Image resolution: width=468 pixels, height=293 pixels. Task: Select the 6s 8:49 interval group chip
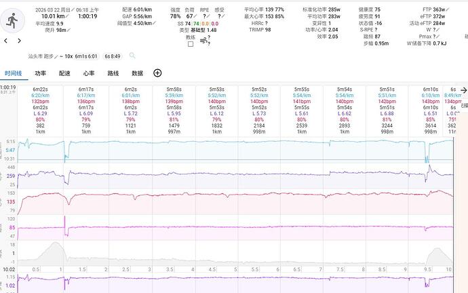tap(112, 56)
